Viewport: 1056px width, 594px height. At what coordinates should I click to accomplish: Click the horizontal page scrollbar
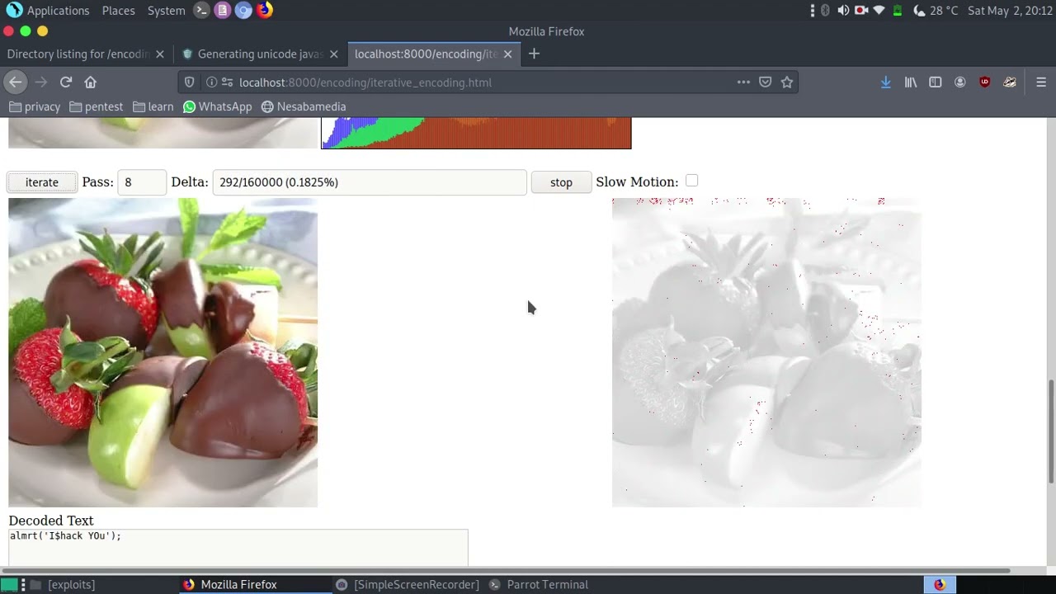click(505, 570)
